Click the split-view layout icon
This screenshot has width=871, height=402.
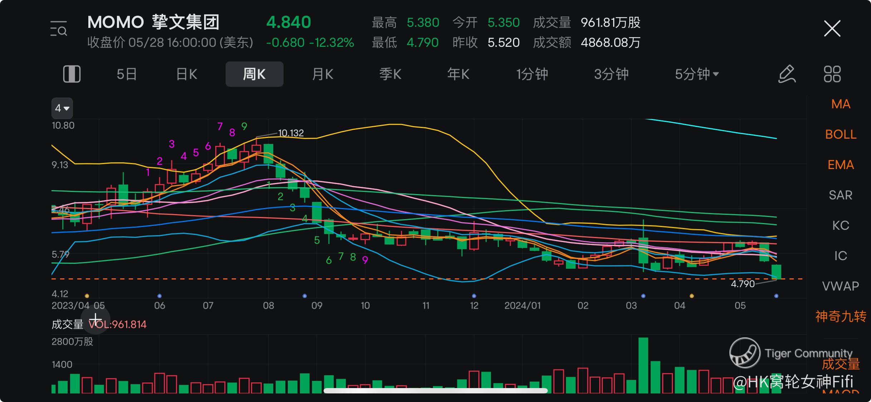pyautogui.click(x=72, y=74)
